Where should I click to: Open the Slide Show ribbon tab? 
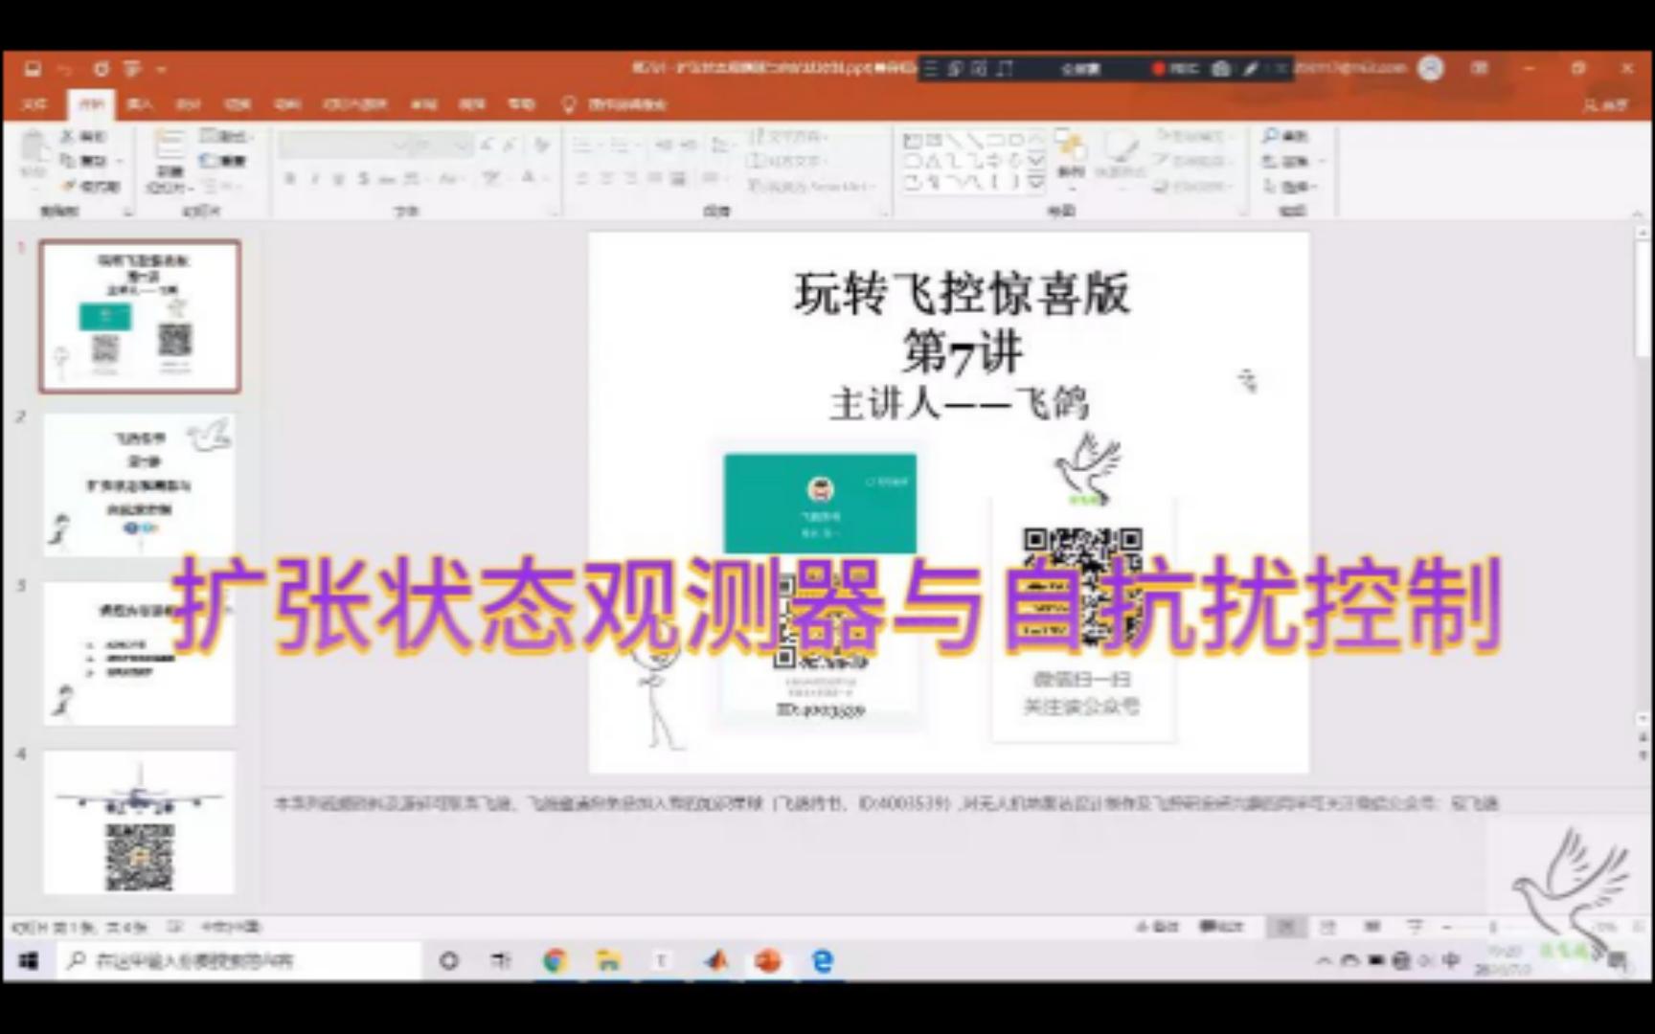click(x=355, y=103)
